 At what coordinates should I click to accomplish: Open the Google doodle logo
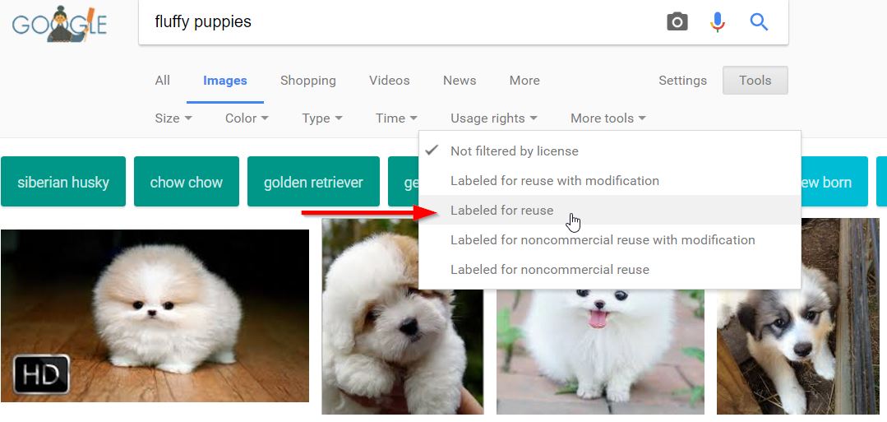click(x=59, y=25)
